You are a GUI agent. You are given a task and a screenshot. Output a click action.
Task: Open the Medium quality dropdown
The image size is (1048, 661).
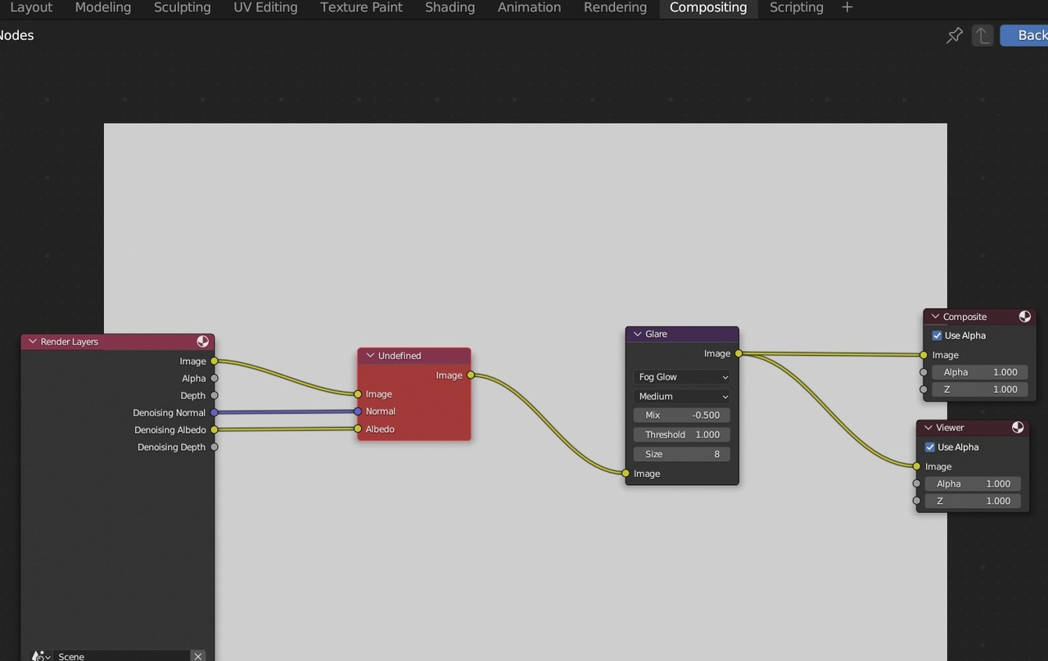[x=682, y=396]
